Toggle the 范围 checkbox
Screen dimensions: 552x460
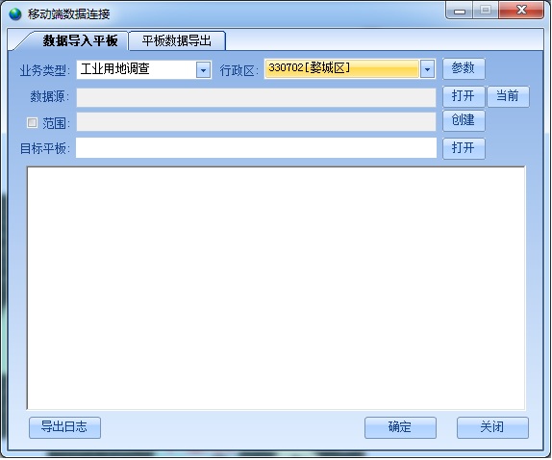click(32, 122)
